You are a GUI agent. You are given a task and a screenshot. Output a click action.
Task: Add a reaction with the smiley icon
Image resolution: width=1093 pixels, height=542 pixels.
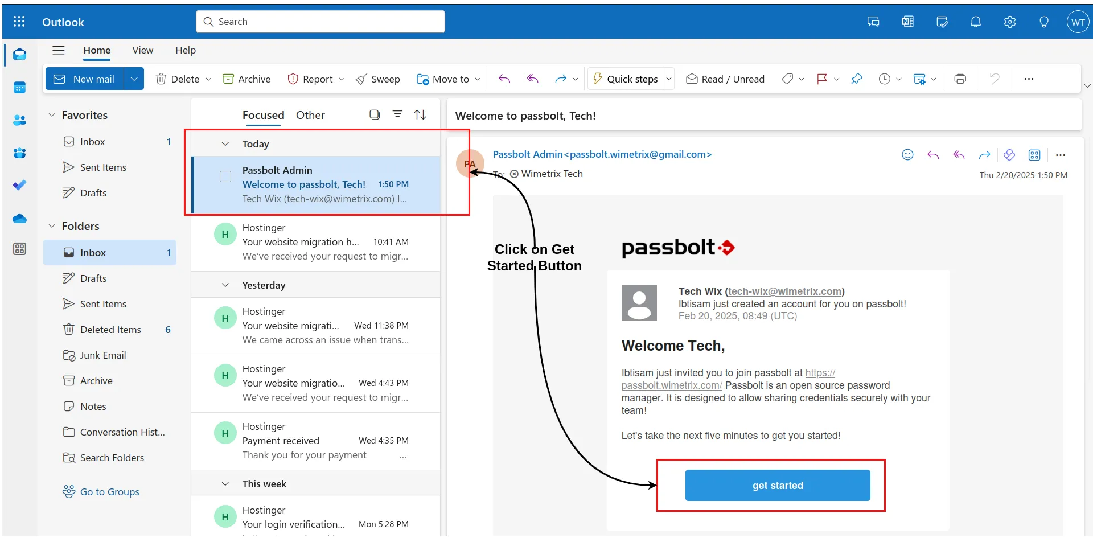click(907, 155)
